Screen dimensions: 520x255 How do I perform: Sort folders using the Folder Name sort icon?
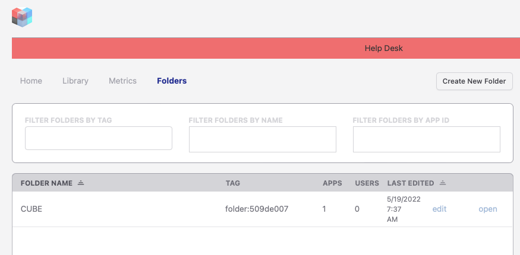[x=81, y=183]
